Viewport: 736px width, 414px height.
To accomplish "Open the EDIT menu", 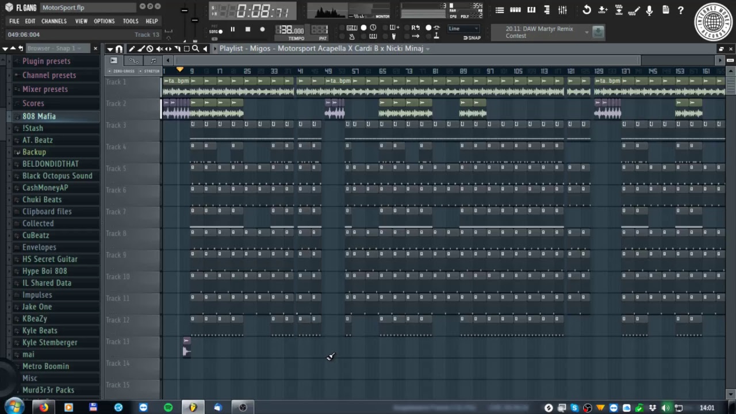I will 30,21.
